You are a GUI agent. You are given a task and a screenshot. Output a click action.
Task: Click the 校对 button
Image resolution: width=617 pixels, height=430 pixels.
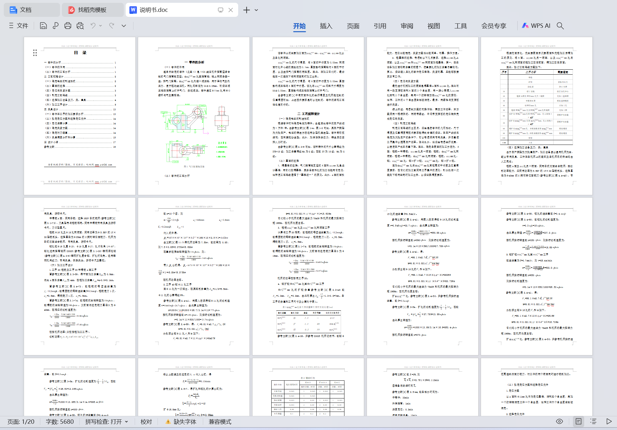point(146,422)
